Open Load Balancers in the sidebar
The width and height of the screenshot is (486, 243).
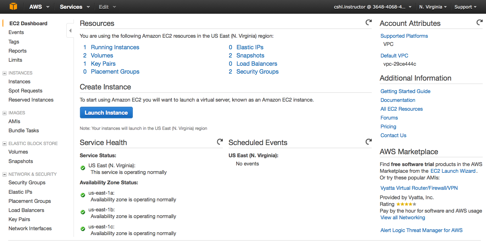tap(26, 210)
